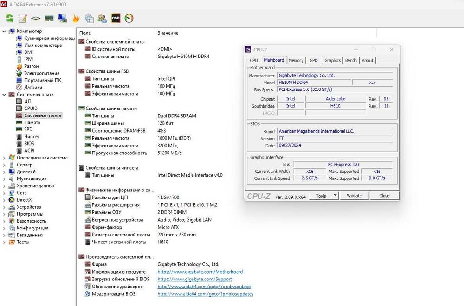464x306 pixels.
Task: Open the memory module toolbar icon
Action: pyautogui.click(x=49, y=19)
